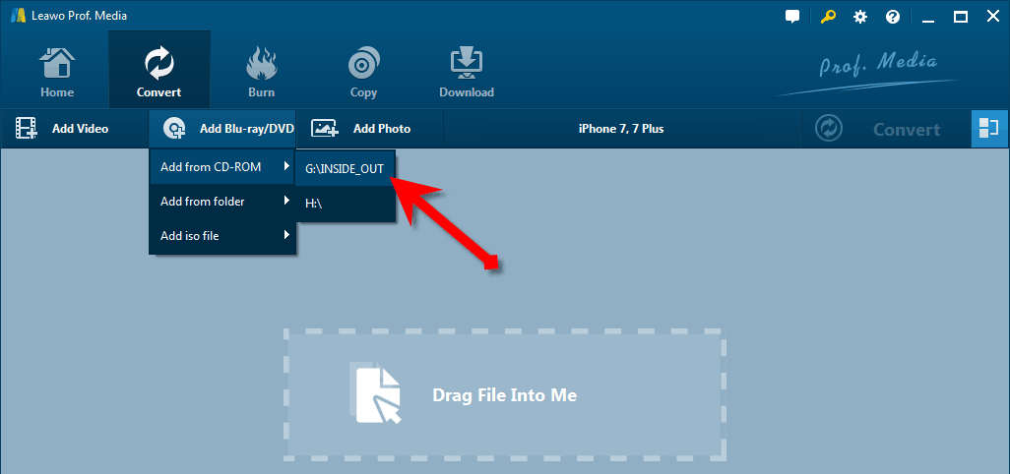Select Add from folder menu entry
Viewport: 1010px width, 474px height.
[x=222, y=202]
